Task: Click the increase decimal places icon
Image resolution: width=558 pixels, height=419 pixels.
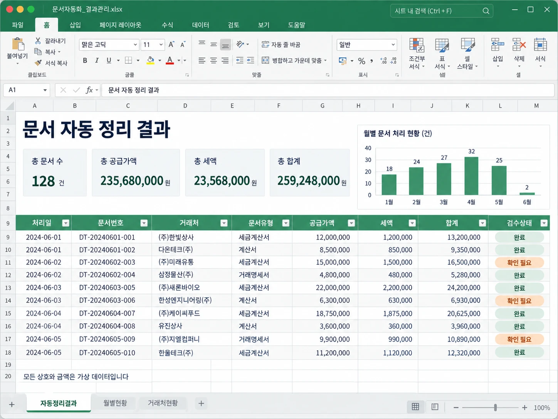Action: pyautogui.click(x=383, y=61)
